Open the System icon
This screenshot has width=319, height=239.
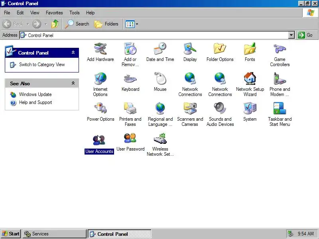(250, 108)
